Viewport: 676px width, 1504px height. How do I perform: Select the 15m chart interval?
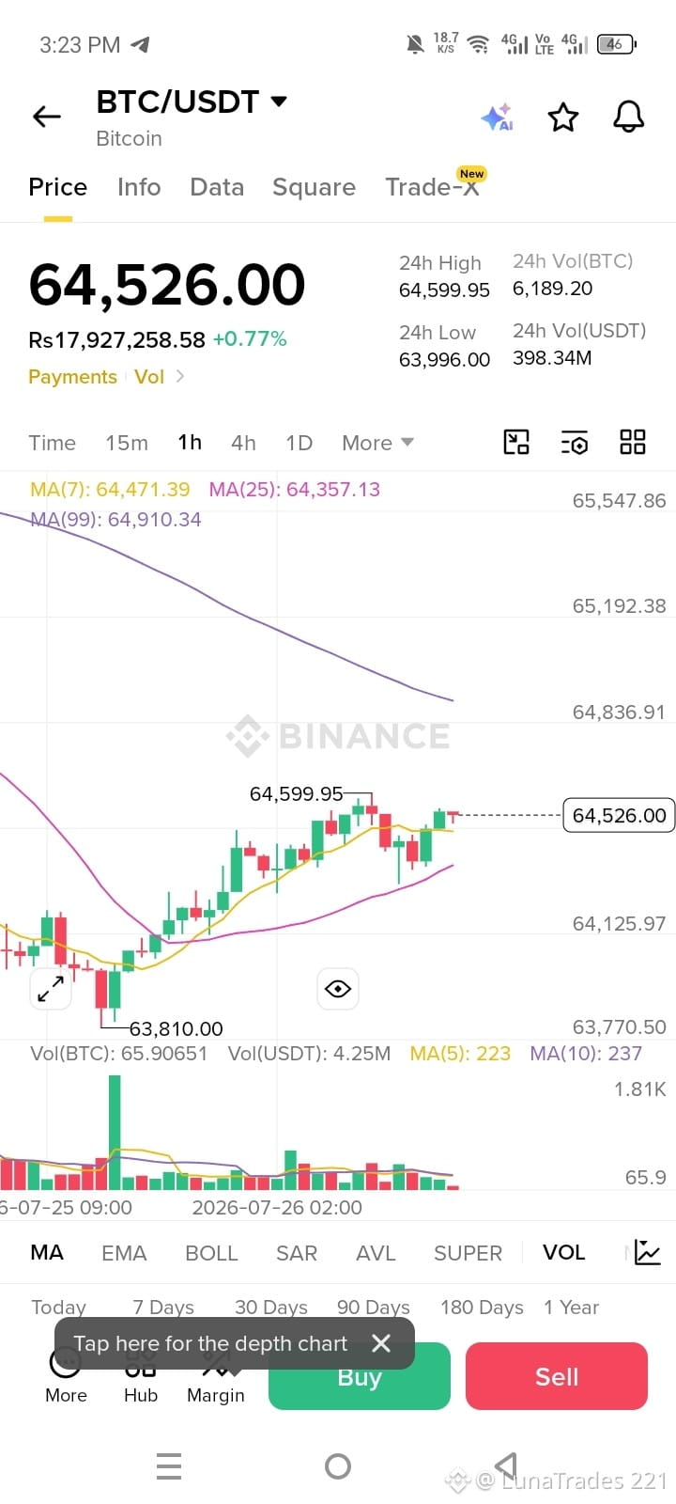(x=127, y=443)
